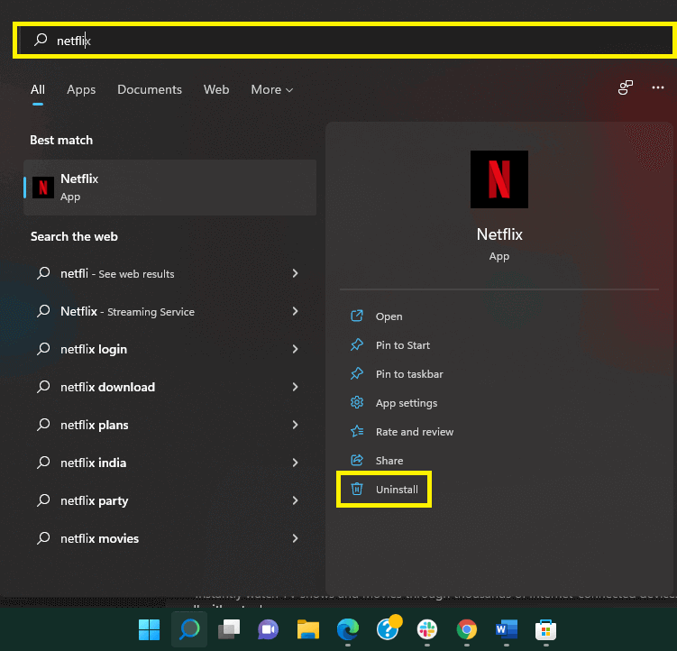The width and height of the screenshot is (677, 651).
Task: Click the Windows Start button
Action: pos(149,628)
